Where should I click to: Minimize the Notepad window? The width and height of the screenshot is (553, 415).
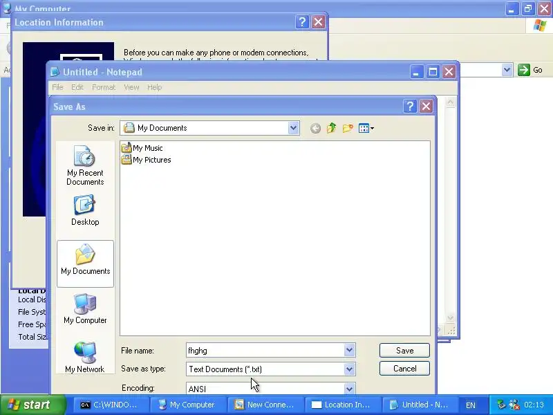coord(417,72)
